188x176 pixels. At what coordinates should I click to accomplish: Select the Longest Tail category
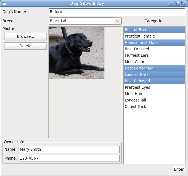click(154, 100)
